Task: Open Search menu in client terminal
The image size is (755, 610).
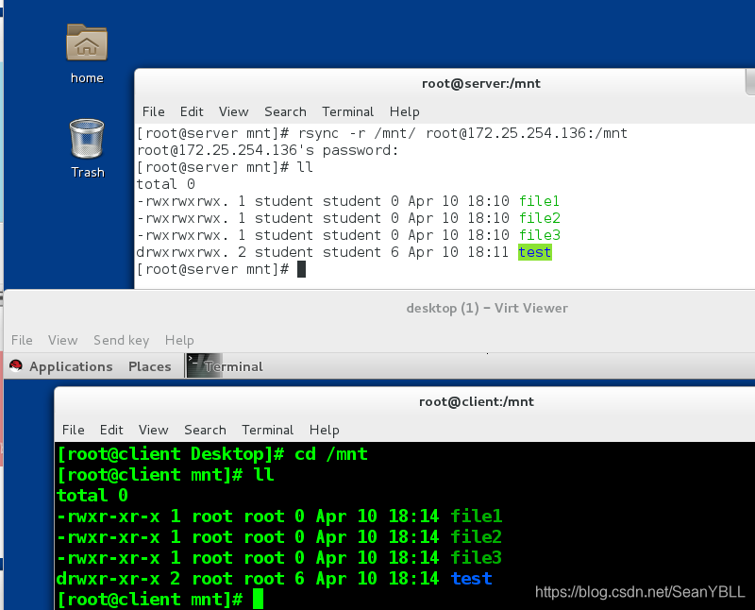Action: [205, 430]
